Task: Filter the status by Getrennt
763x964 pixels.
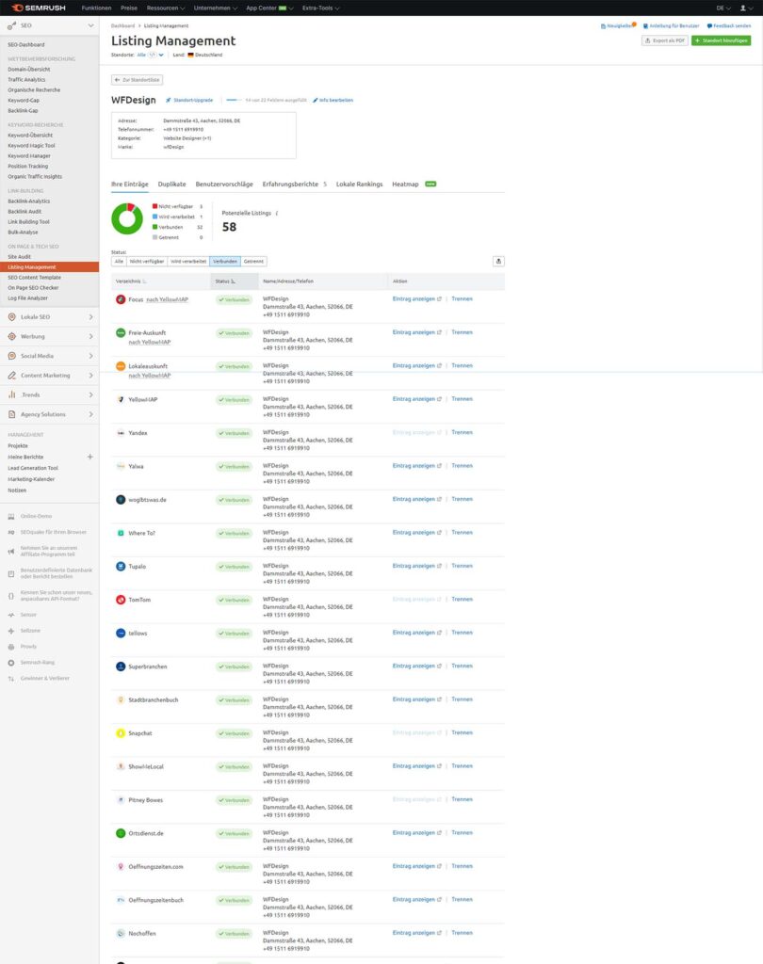Action: (253, 262)
